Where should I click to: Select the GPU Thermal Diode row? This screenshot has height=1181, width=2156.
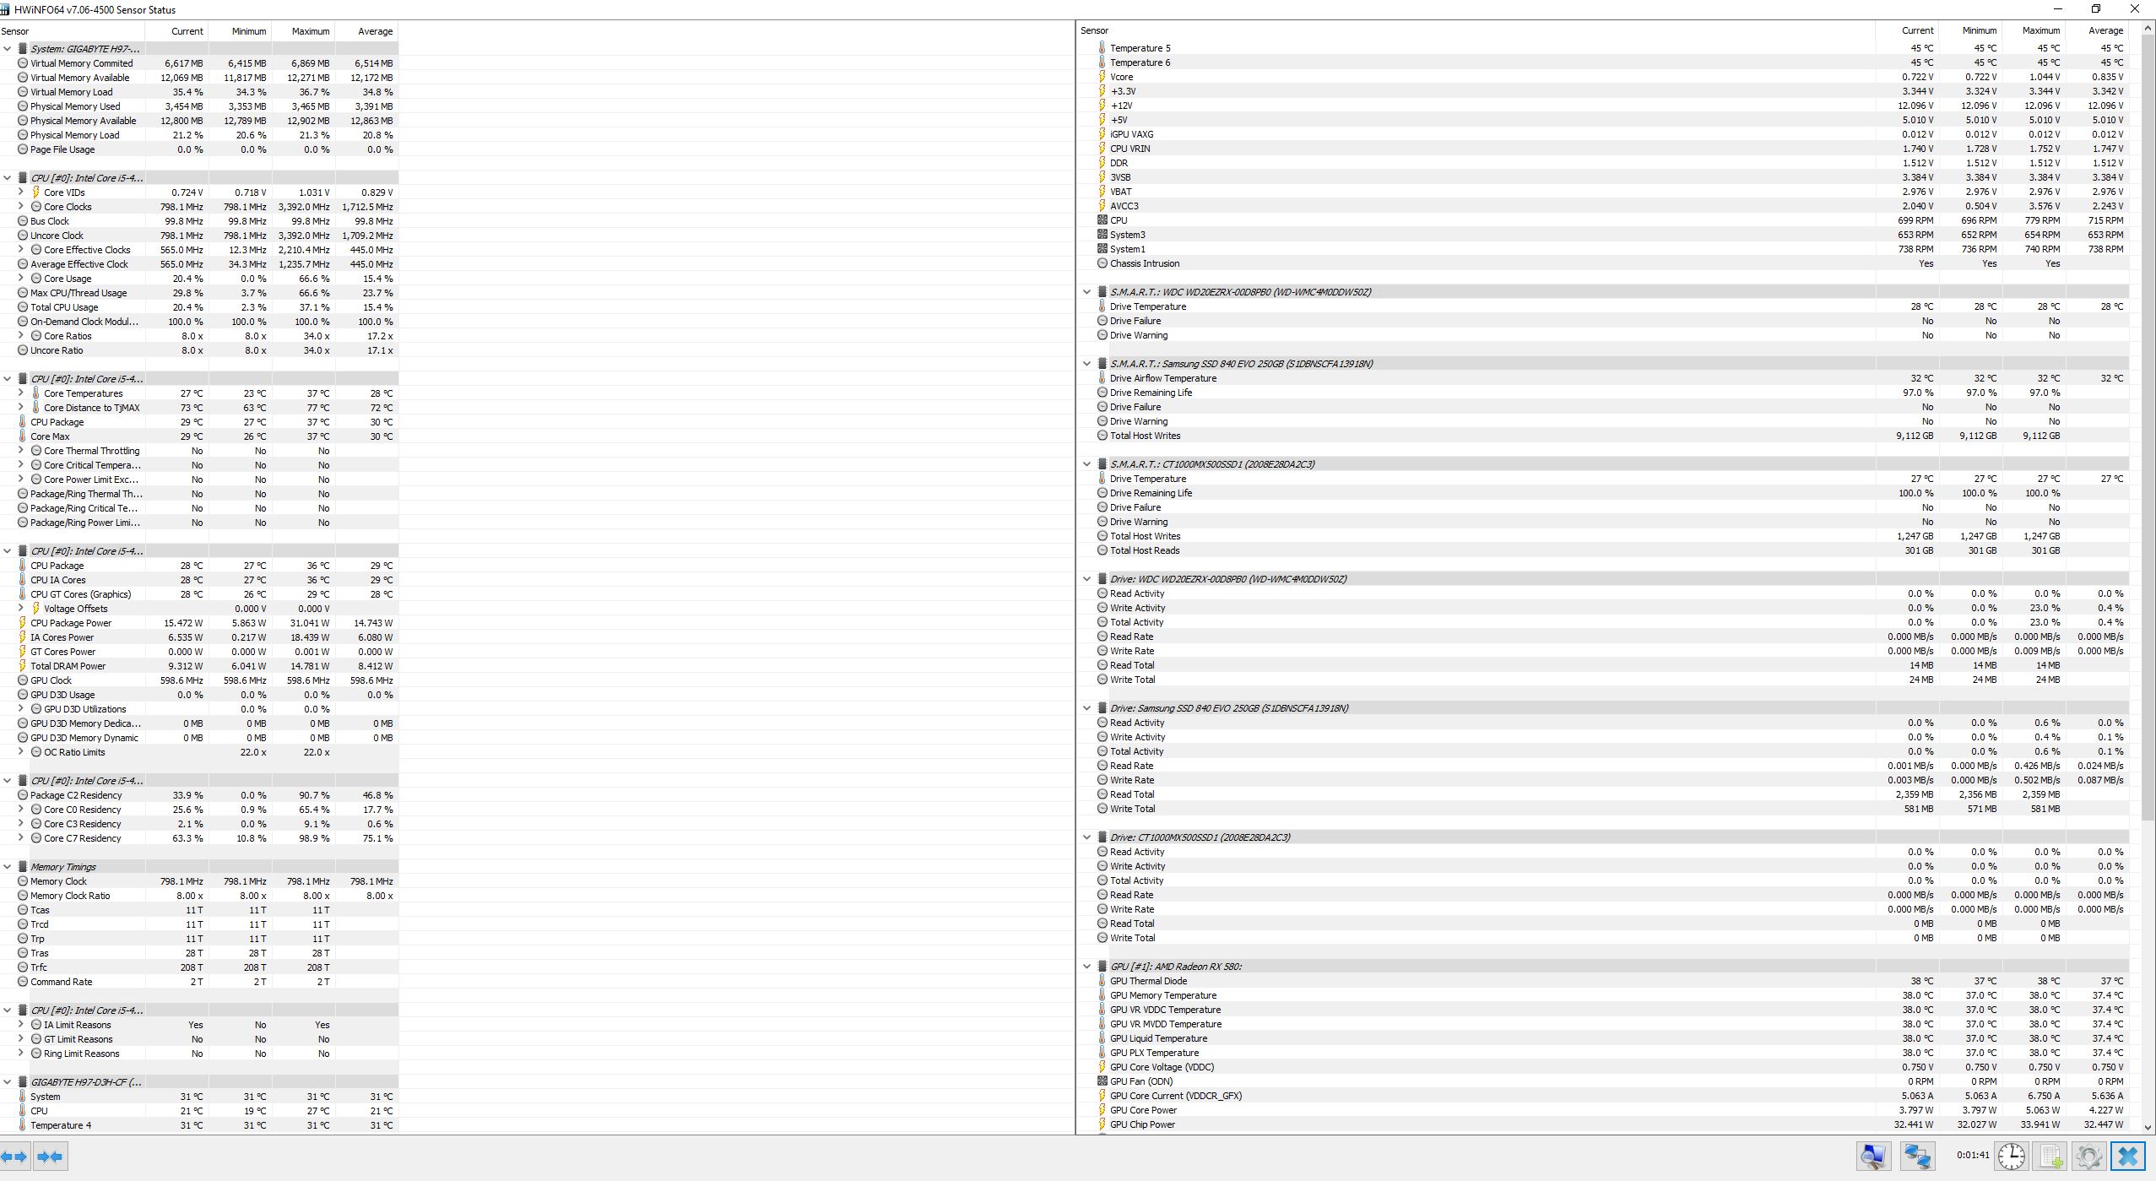1148,981
